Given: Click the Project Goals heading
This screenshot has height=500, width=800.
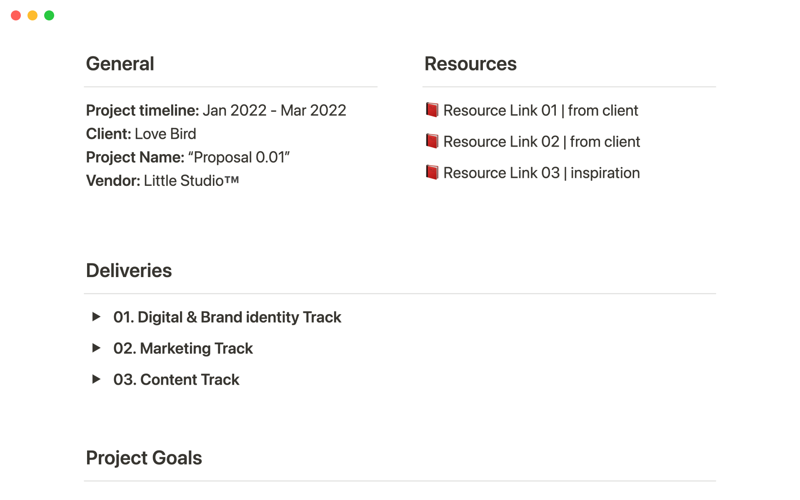Looking at the screenshot, I should (x=144, y=458).
